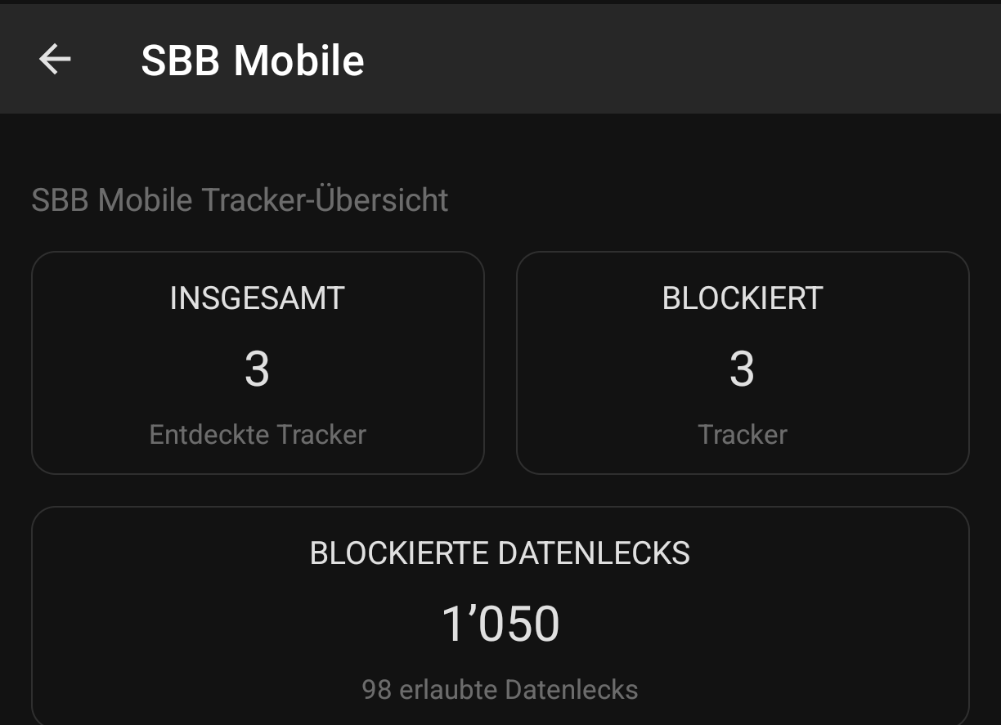Click the empty area of top app bar
The width and height of the screenshot is (1001, 725).
tap(679, 60)
